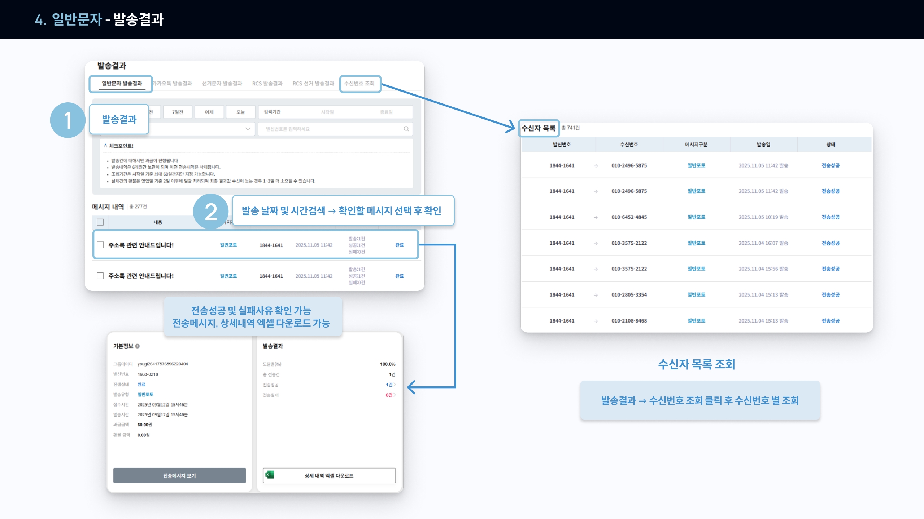The image size is (924, 519).
Task: Open the 전송실패 0건 chevron
Action: (395, 395)
